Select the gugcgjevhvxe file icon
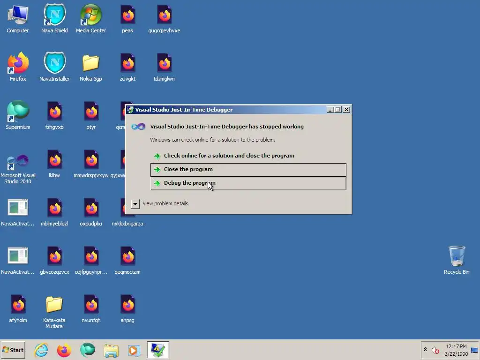 point(164,19)
